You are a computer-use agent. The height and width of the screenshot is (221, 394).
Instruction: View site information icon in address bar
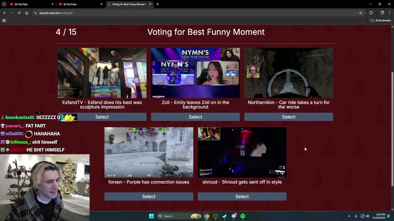tap(35, 13)
